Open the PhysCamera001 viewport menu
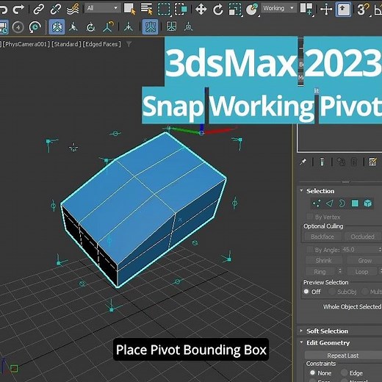382x382 pixels. (26, 44)
